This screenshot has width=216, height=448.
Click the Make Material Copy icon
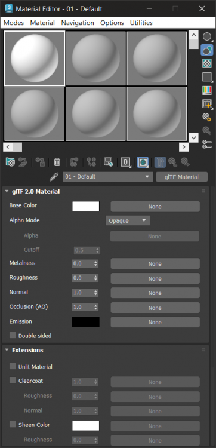[74, 162]
